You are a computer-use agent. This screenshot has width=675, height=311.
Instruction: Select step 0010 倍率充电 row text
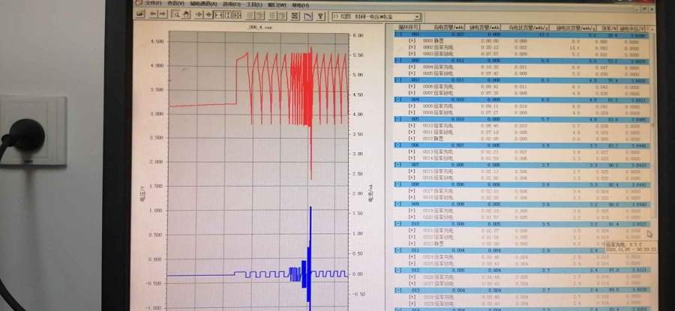point(438,126)
